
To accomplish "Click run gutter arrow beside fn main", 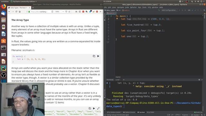I will (111, 16).
